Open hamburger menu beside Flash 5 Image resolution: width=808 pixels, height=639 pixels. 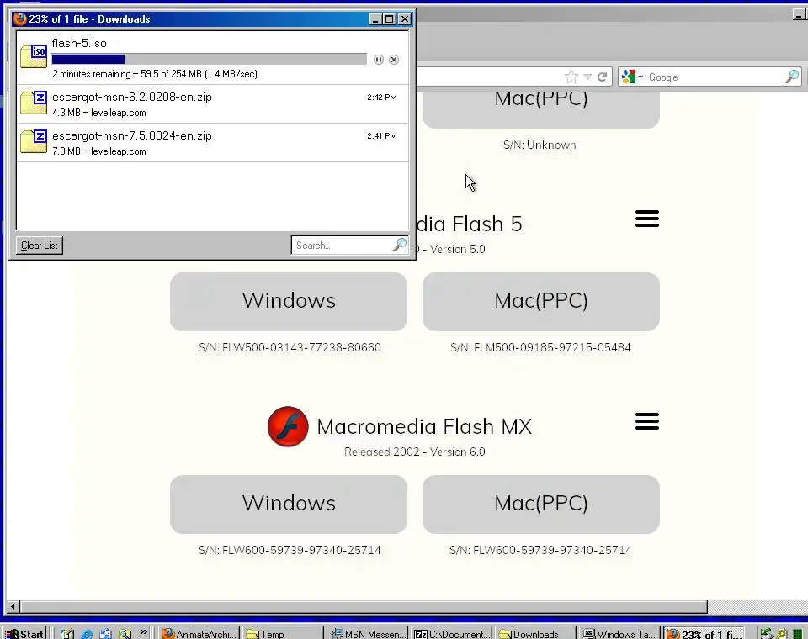646,219
